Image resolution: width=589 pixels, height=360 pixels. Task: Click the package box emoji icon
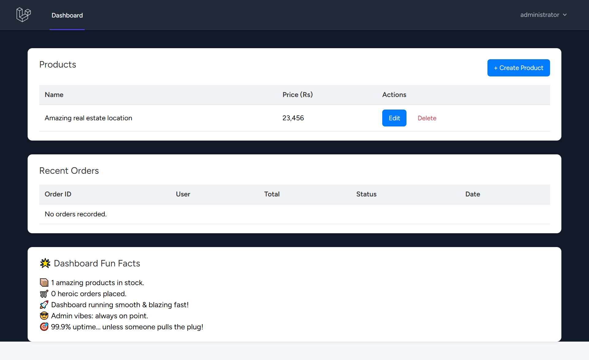point(44,282)
